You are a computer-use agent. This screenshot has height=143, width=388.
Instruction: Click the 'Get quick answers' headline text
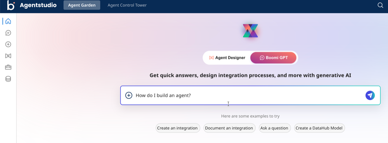point(250,75)
